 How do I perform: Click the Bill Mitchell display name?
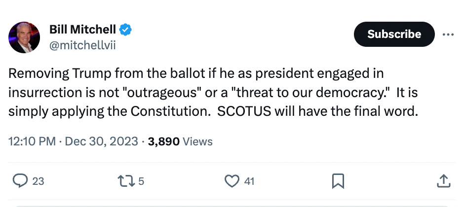(82, 29)
